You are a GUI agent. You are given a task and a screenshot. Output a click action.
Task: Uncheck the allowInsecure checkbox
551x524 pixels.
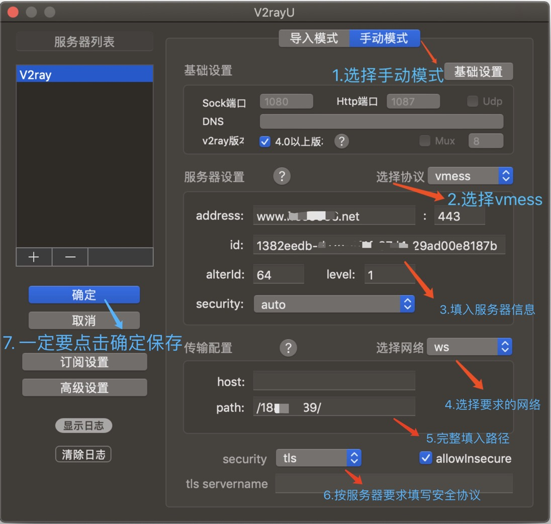pos(426,458)
